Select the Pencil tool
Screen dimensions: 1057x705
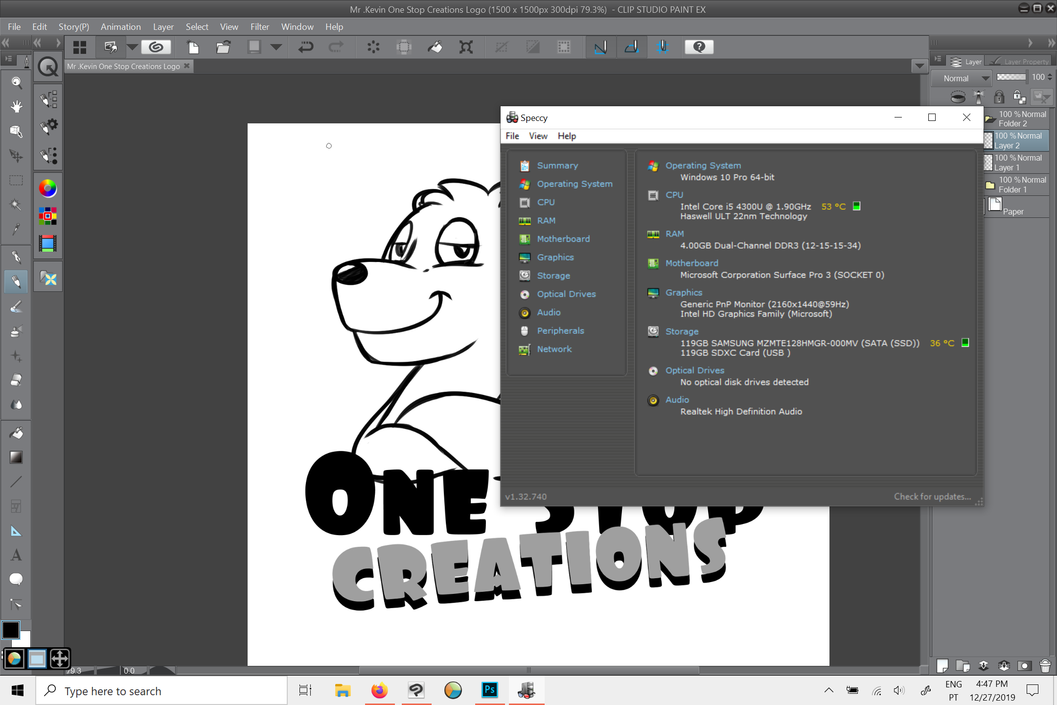click(16, 281)
